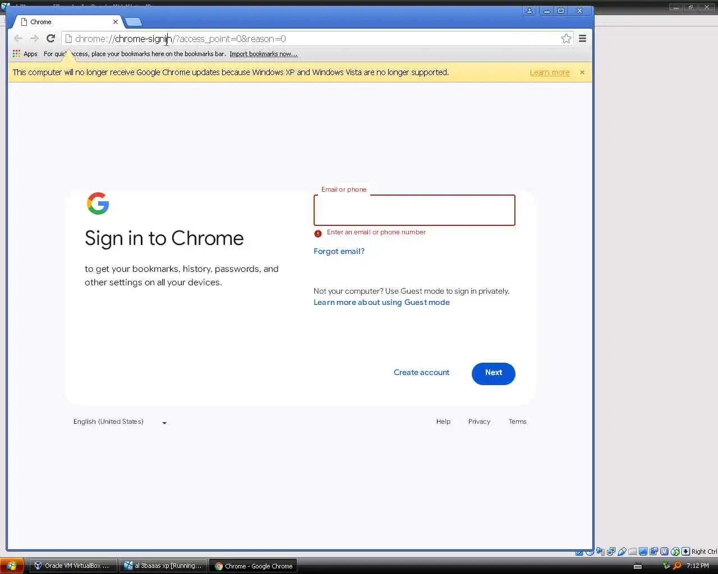
Task: Click the Forgot email? link
Action: click(339, 251)
